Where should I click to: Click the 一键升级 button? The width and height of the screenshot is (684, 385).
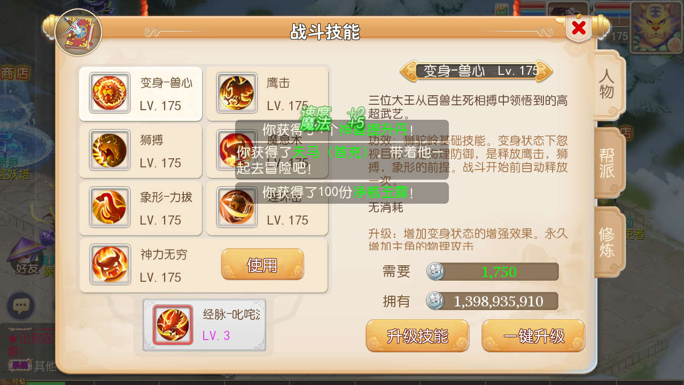[533, 336]
